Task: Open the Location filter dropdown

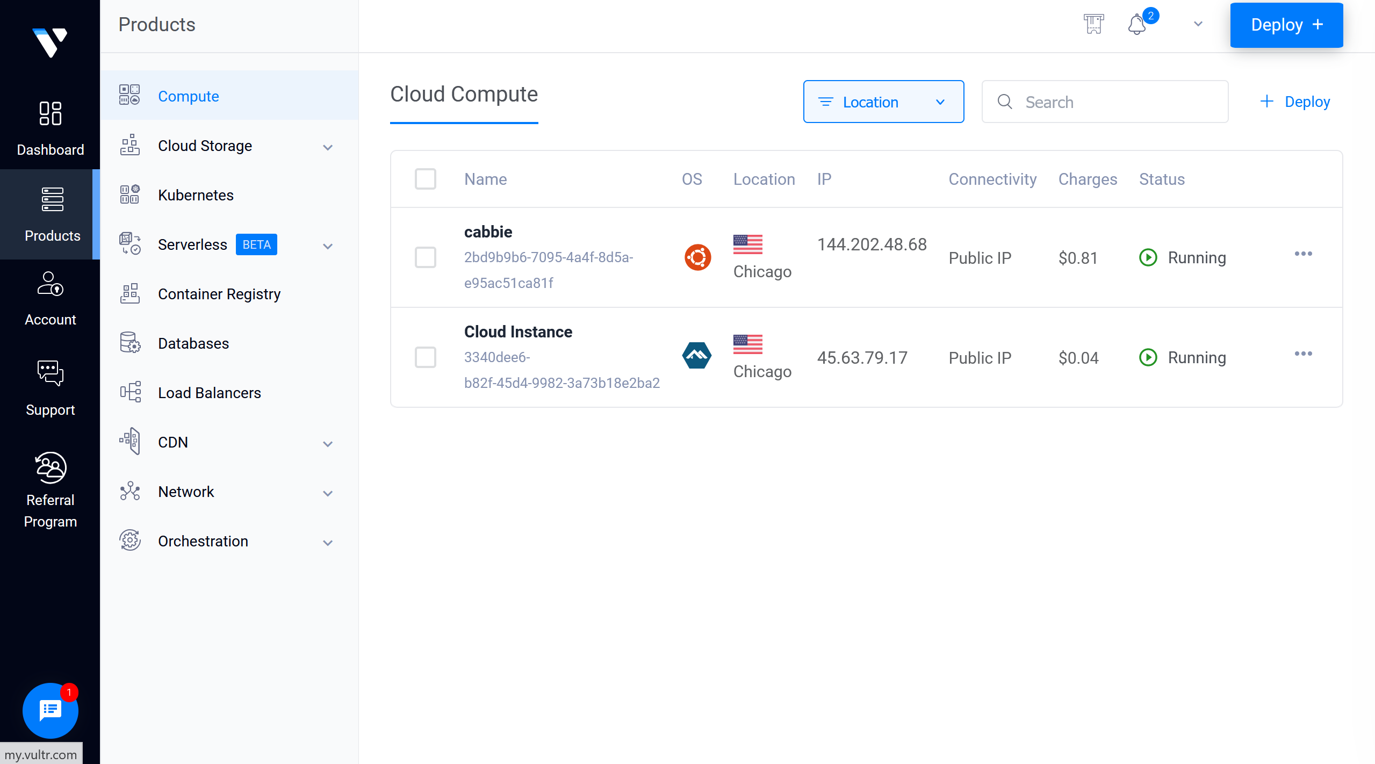Action: (x=883, y=102)
